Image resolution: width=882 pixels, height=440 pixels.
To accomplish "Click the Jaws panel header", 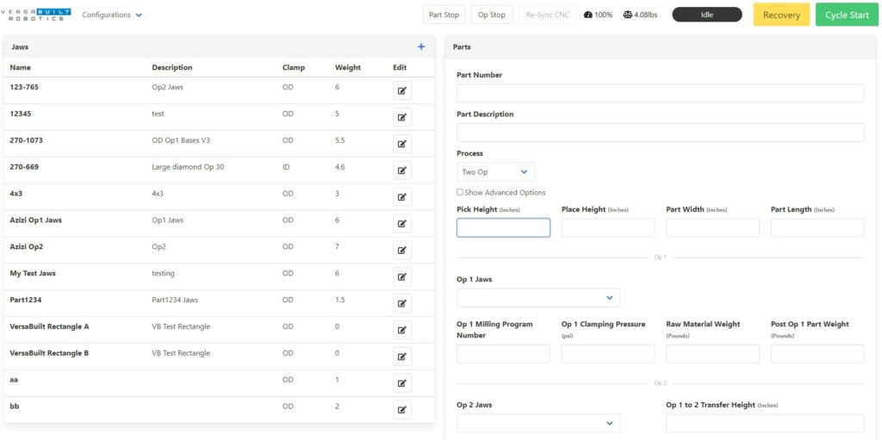I will 219,47.
